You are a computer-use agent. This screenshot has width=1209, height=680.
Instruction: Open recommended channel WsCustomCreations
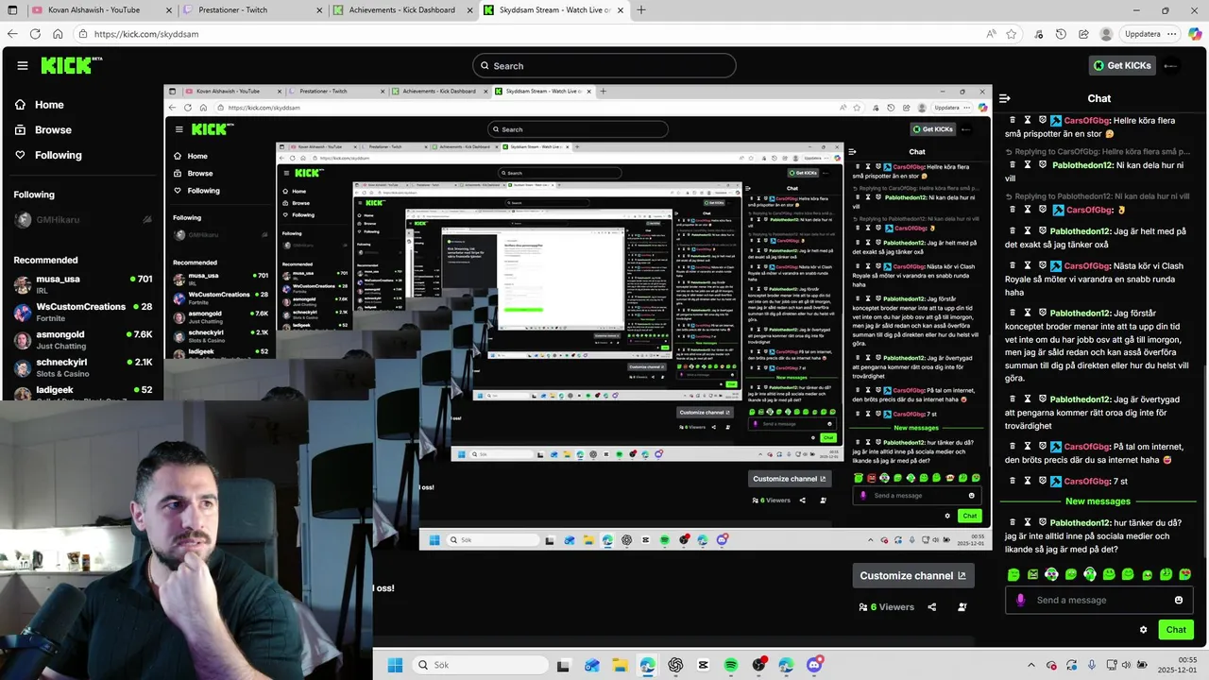coord(82,312)
